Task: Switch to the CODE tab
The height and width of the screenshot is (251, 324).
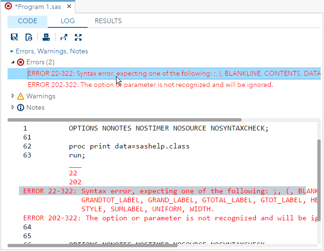Action: (27, 21)
